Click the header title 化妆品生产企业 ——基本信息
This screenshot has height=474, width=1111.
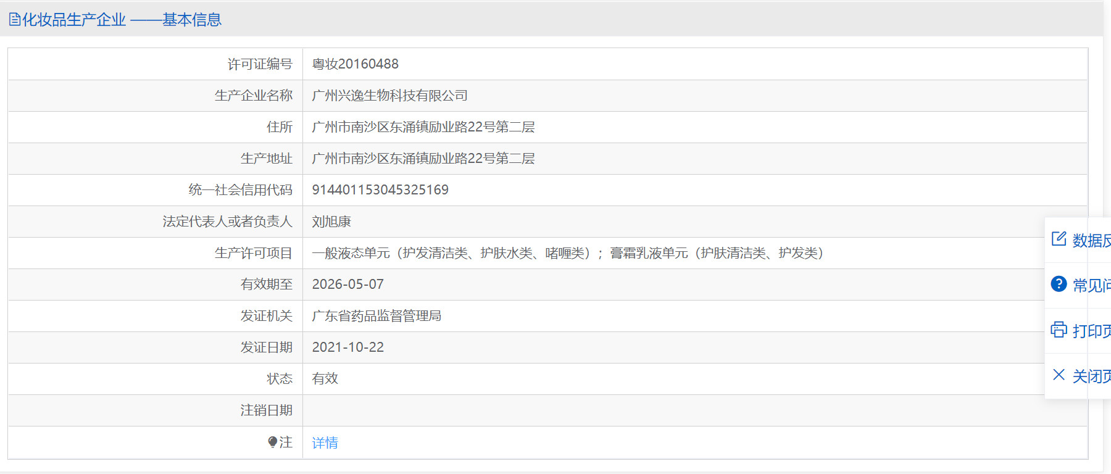click(122, 20)
